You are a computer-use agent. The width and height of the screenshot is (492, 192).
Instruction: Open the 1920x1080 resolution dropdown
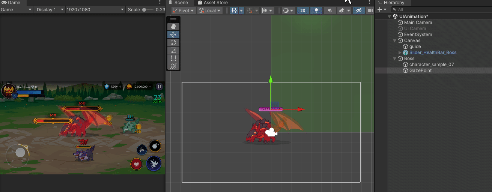pyautogui.click(x=95, y=9)
